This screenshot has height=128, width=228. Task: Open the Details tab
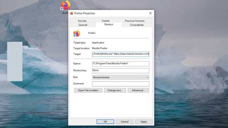[106, 21]
